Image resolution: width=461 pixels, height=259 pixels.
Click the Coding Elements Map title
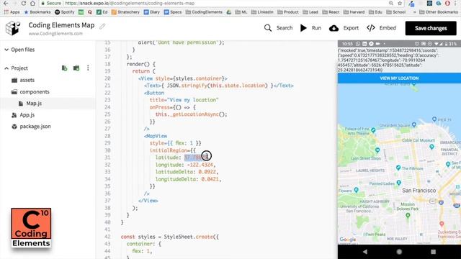pyautogui.click(x=61, y=25)
